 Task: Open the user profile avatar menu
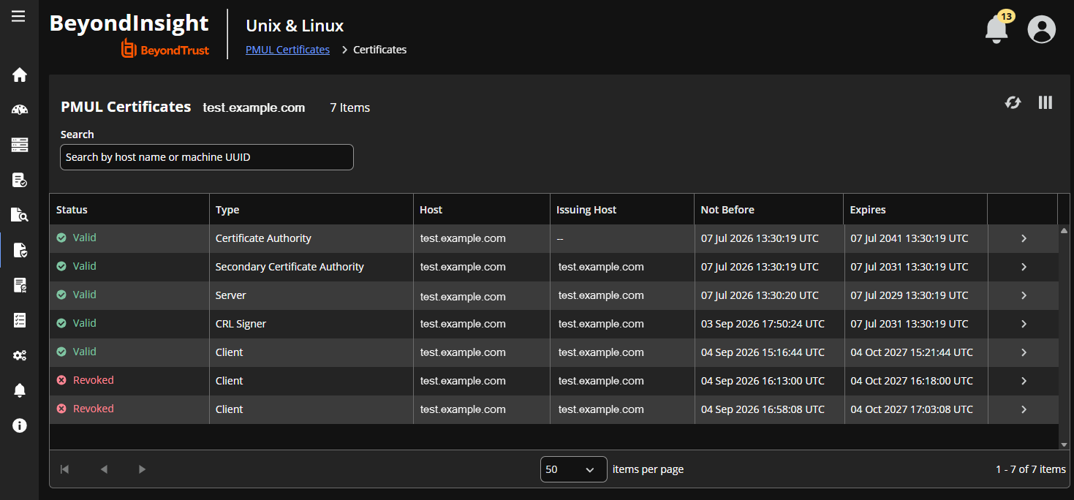[1041, 29]
